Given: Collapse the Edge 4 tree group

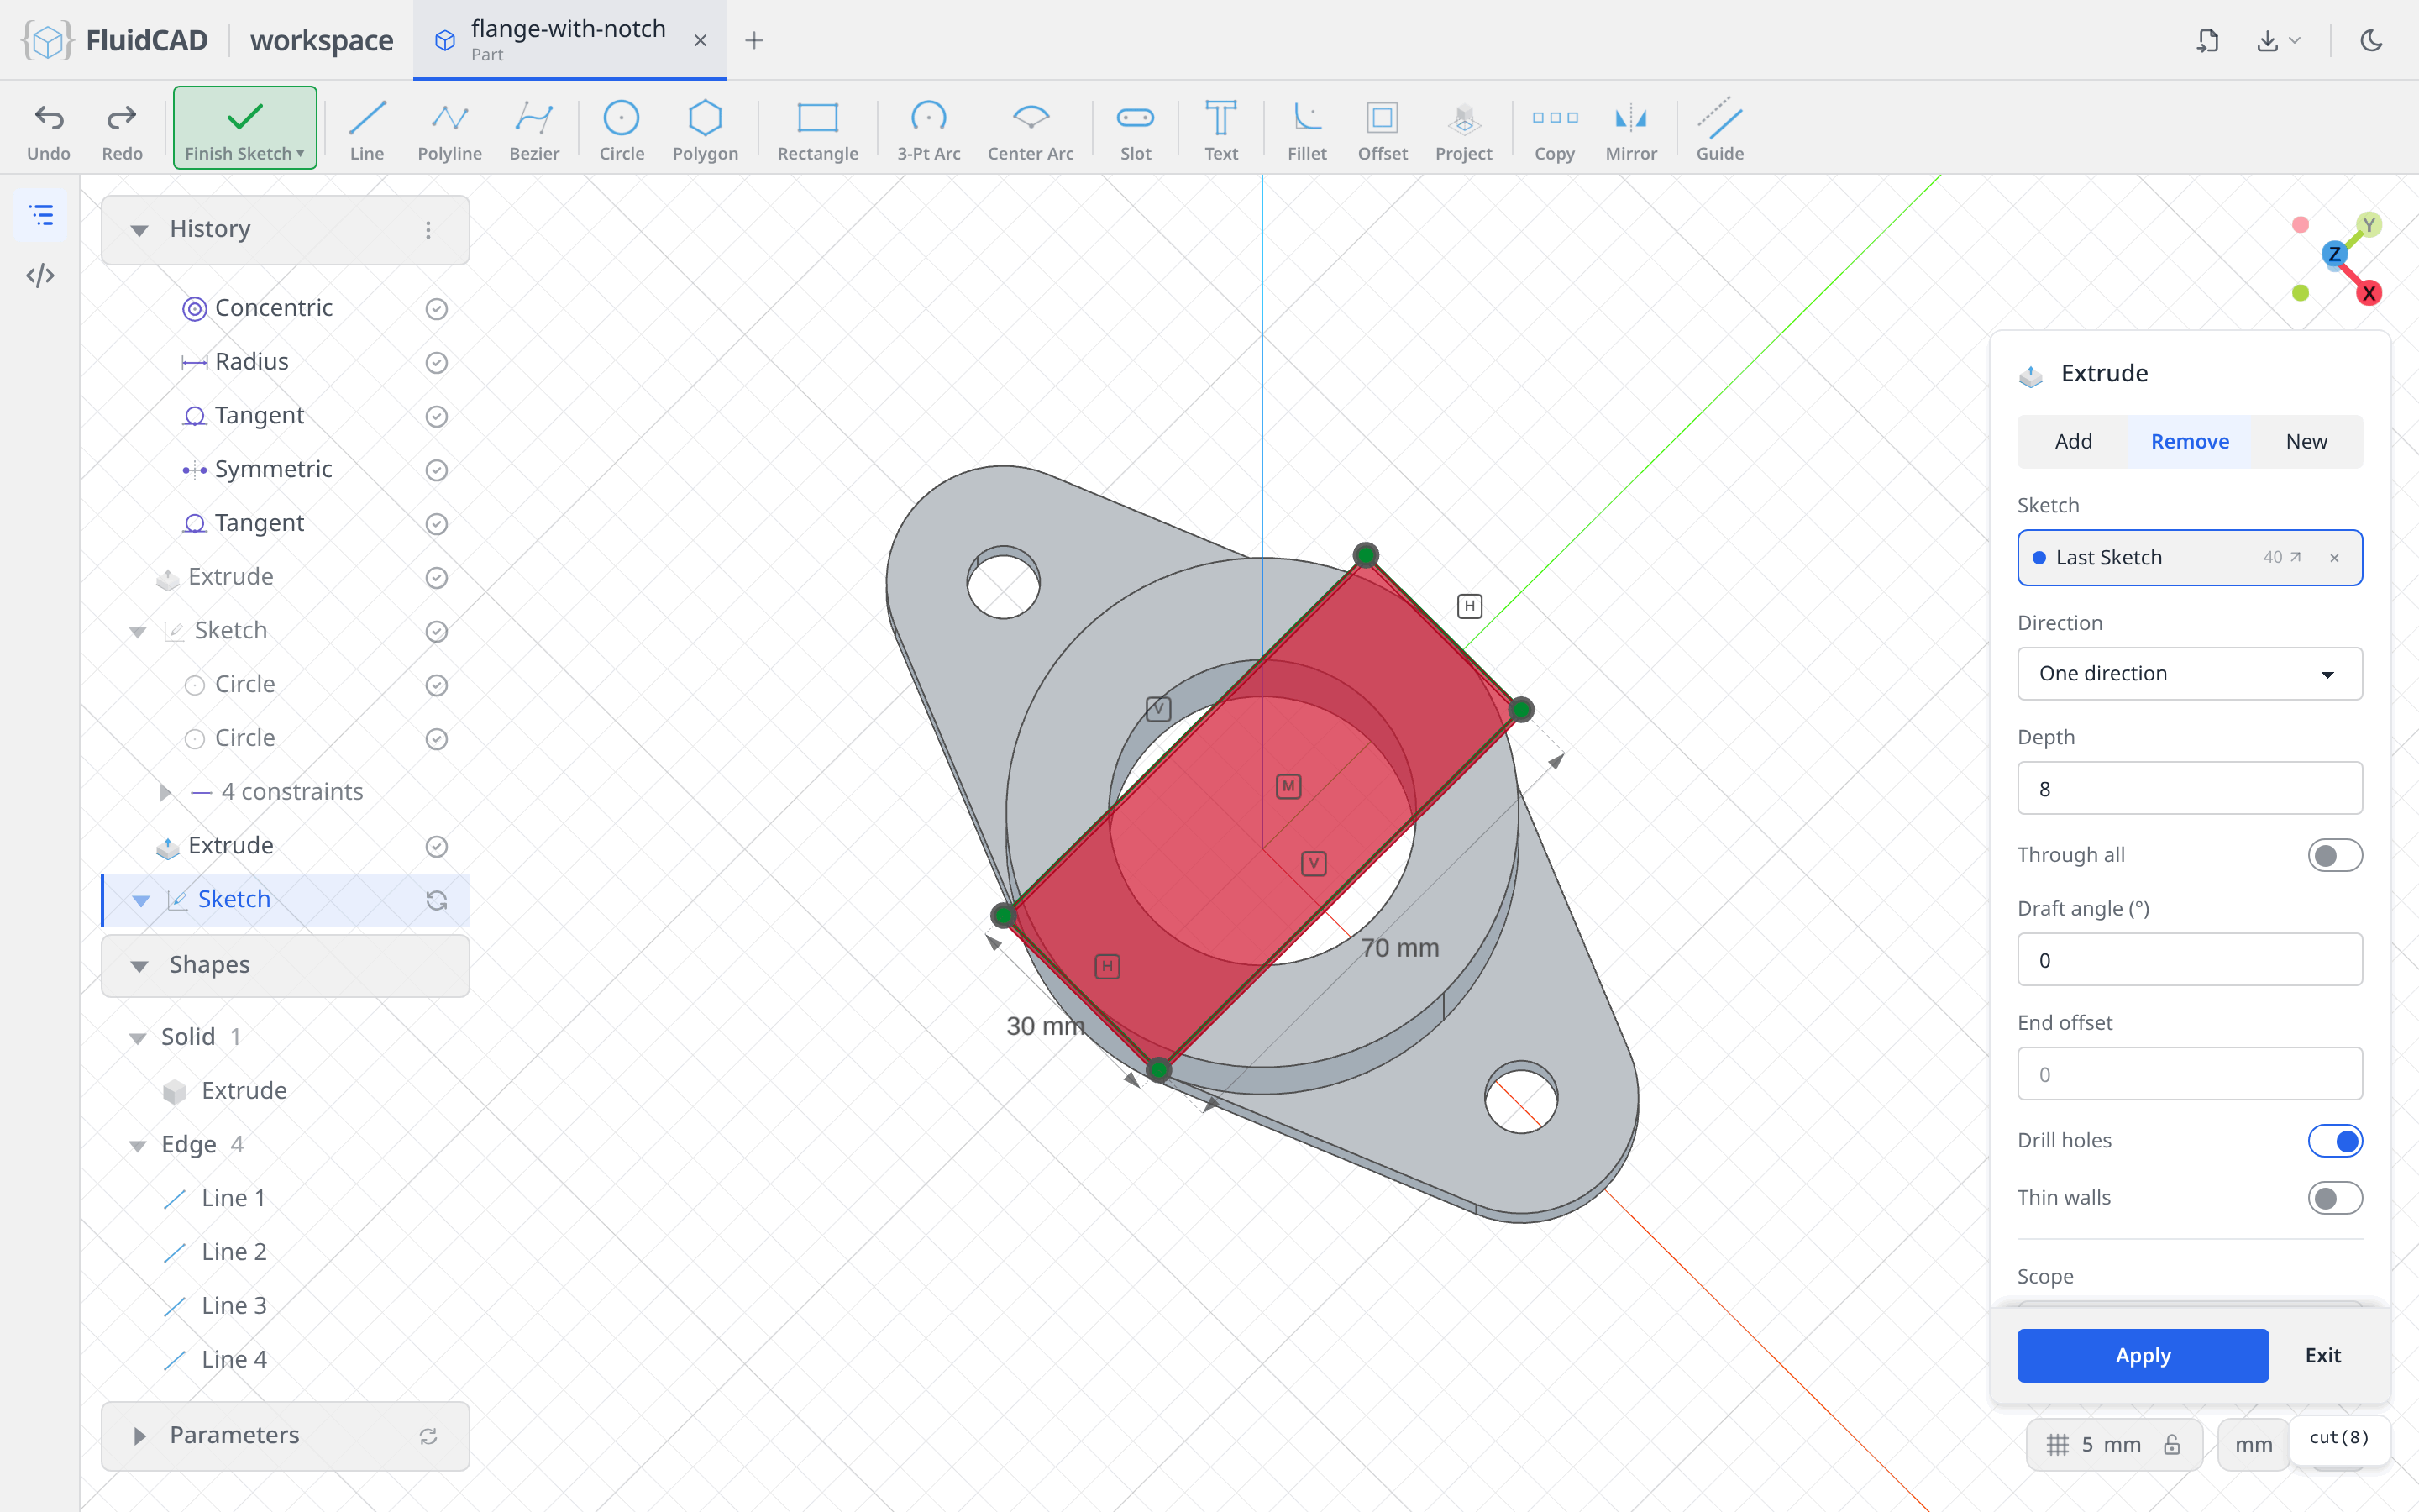Looking at the screenshot, I should (138, 1145).
